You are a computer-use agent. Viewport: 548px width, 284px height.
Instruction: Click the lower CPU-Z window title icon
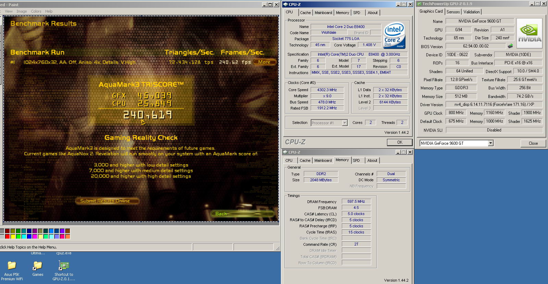[285, 152]
